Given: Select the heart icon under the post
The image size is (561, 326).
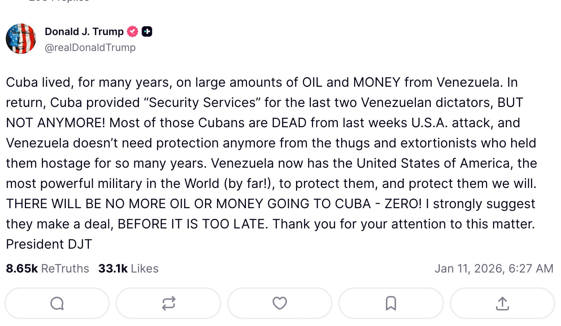Looking at the screenshot, I should [280, 304].
